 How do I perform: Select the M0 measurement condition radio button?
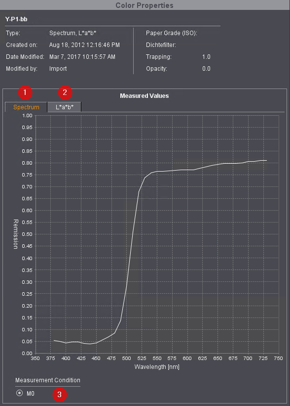pyautogui.click(x=19, y=393)
